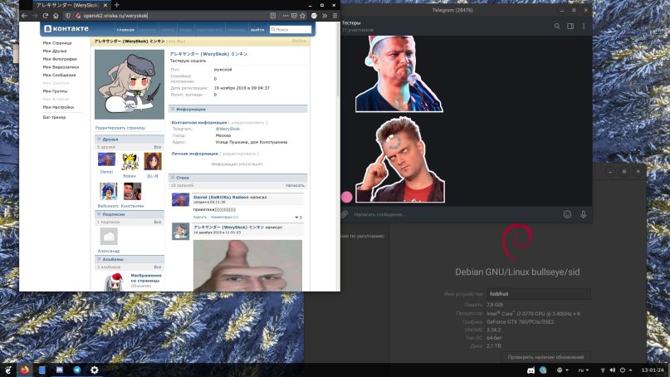Open the Firefox hamburger menu
Image resolution: width=670 pixels, height=377 pixels.
click(333, 16)
